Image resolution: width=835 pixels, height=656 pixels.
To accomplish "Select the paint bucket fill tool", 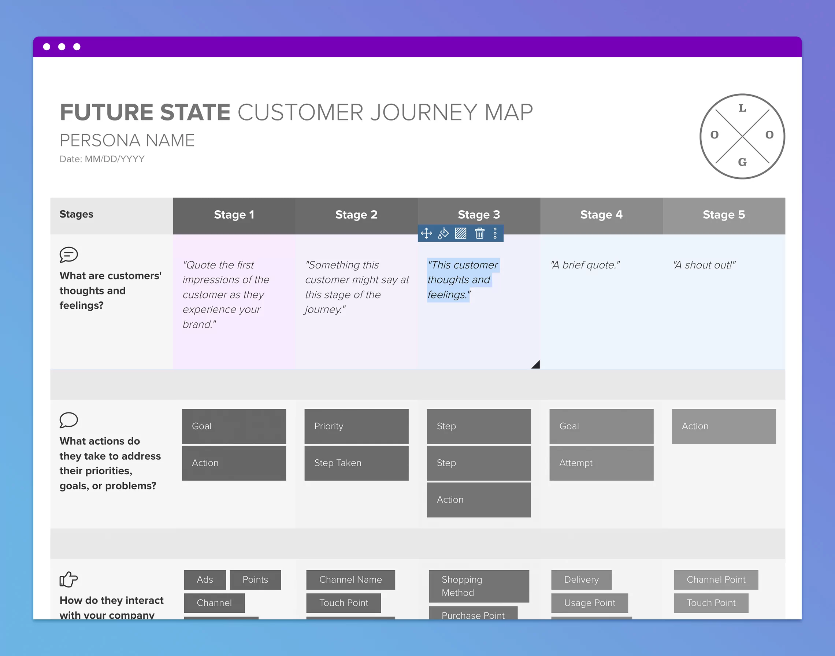I will [443, 233].
